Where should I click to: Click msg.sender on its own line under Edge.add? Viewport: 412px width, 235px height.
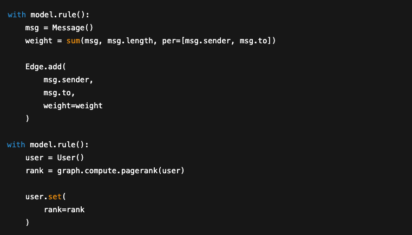(x=68, y=80)
